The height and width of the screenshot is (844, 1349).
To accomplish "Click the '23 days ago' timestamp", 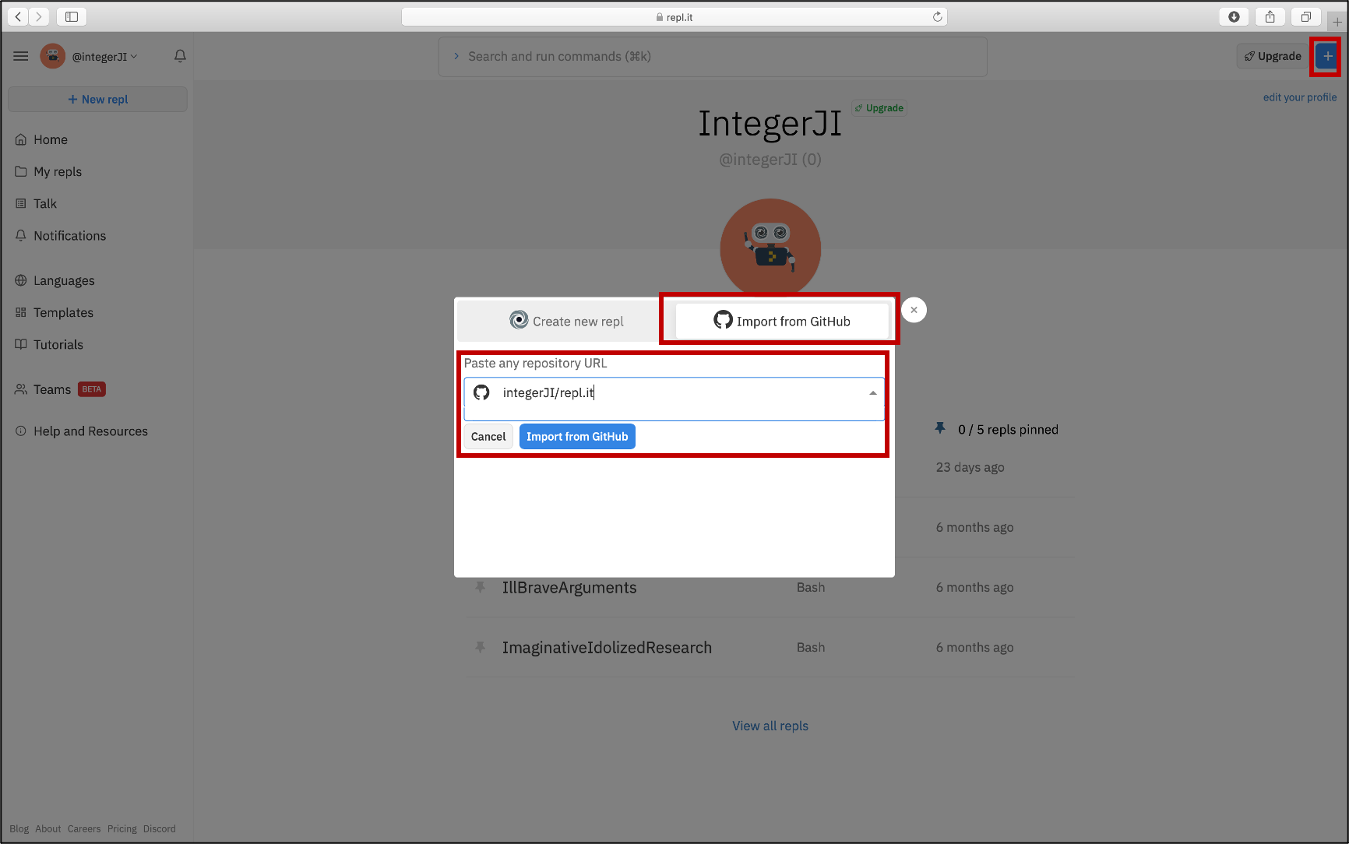I will 970,467.
